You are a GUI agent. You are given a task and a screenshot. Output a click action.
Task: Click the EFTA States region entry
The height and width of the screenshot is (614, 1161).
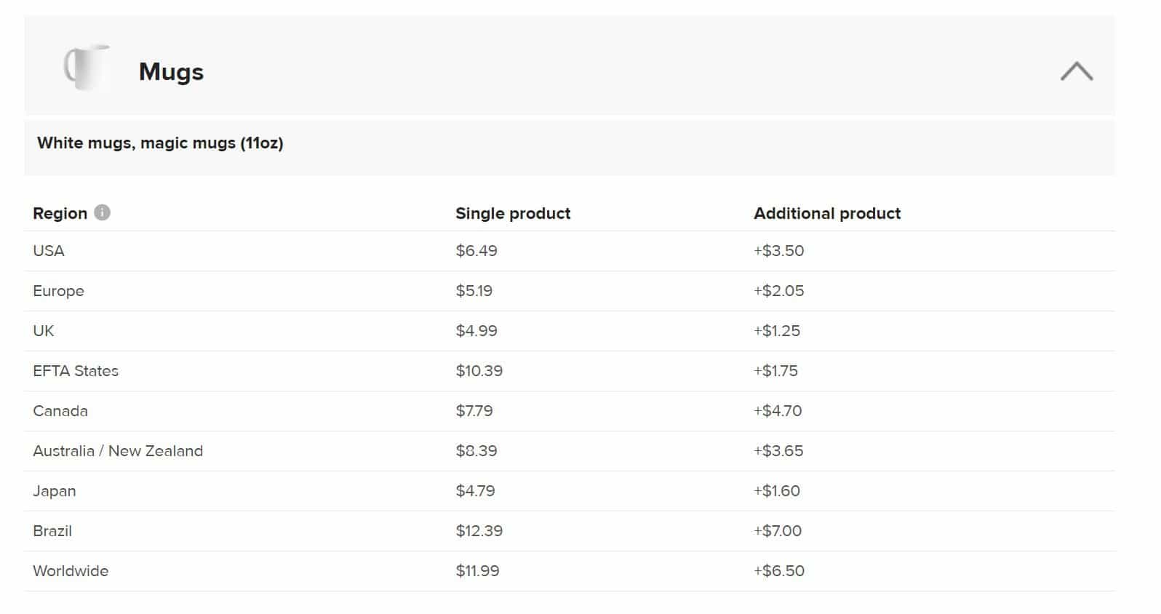[x=76, y=370]
